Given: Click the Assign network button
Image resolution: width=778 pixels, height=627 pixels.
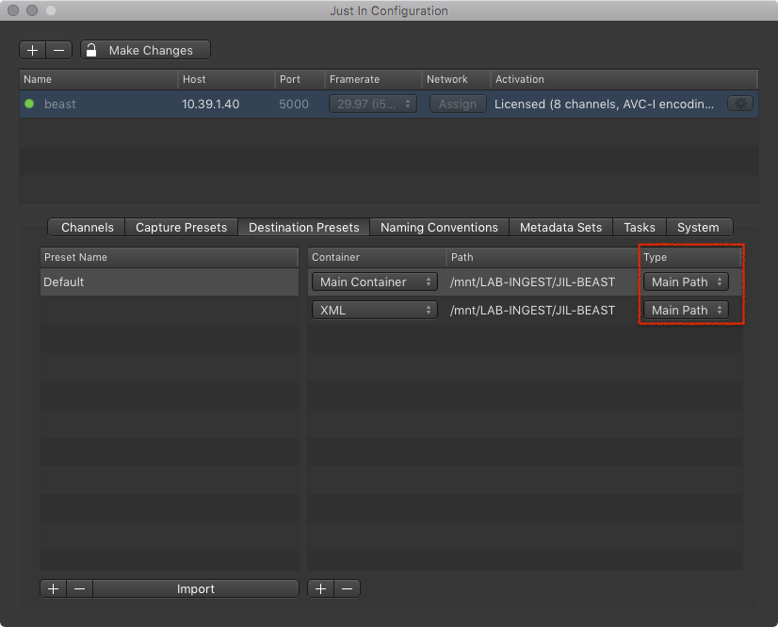Looking at the screenshot, I should (x=458, y=104).
